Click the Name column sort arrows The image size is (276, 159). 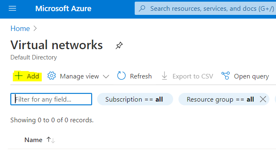point(51,140)
